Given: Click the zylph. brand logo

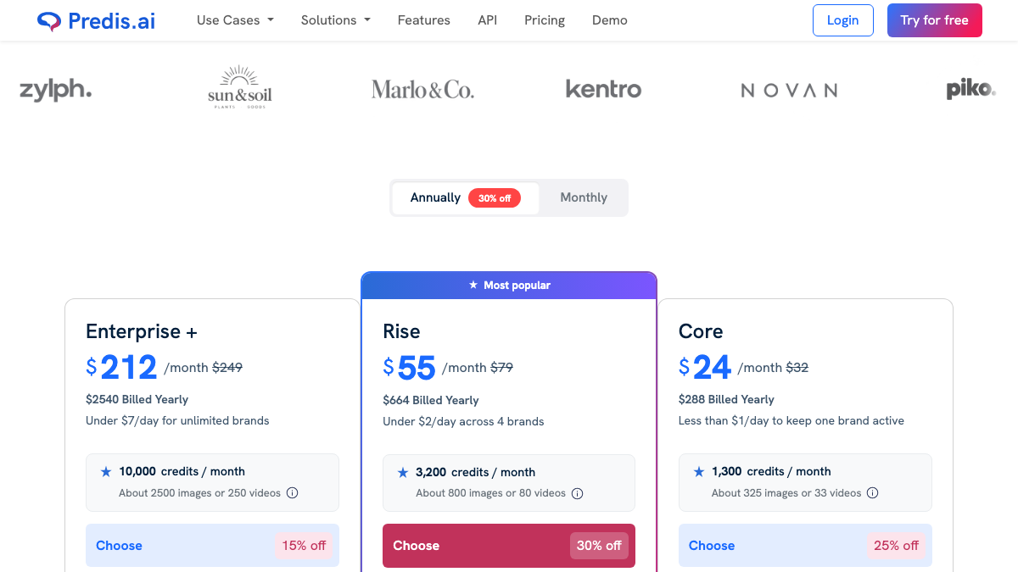Looking at the screenshot, I should click(56, 90).
